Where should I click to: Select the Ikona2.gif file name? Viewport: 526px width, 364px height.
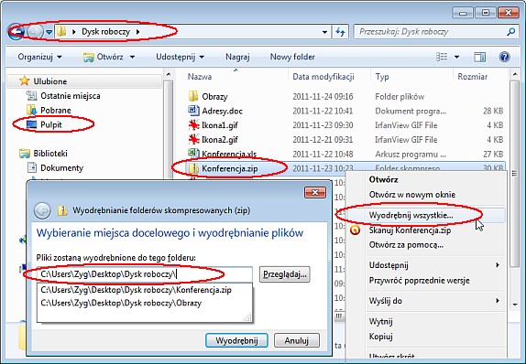point(220,140)
